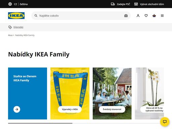Open the hamburger main menu
Screen dimensions: 172x129
[162, 15]
